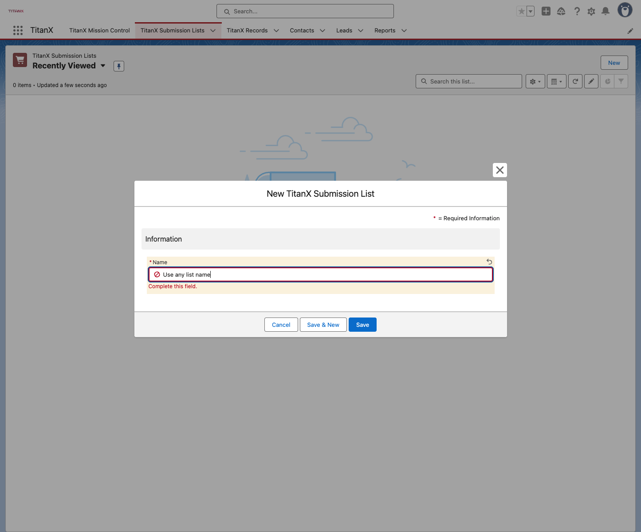Image resolution: width=641 pixels, height=532 pixels.
Task: Open the Contacts tab
Action: [302, 31]
